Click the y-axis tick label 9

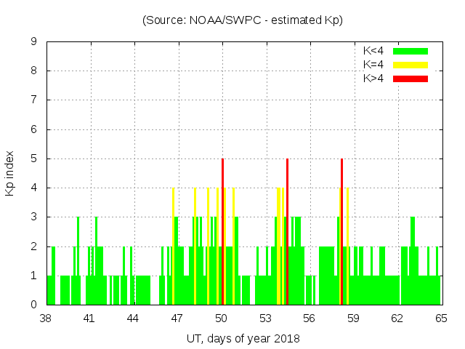coord(34,42)
